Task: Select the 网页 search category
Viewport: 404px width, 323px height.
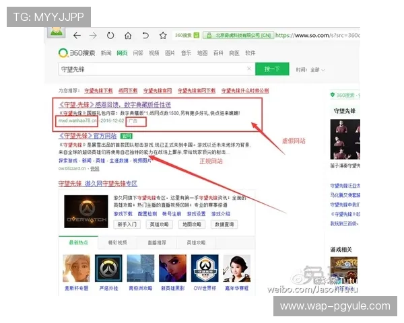Action: tap(122, 53)
